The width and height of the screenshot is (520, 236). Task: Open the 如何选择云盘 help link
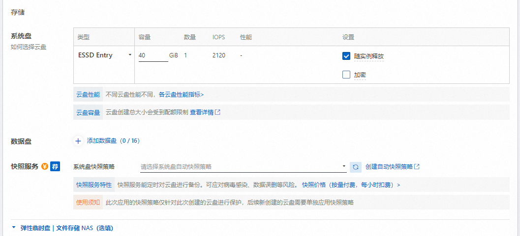(29, 47)
